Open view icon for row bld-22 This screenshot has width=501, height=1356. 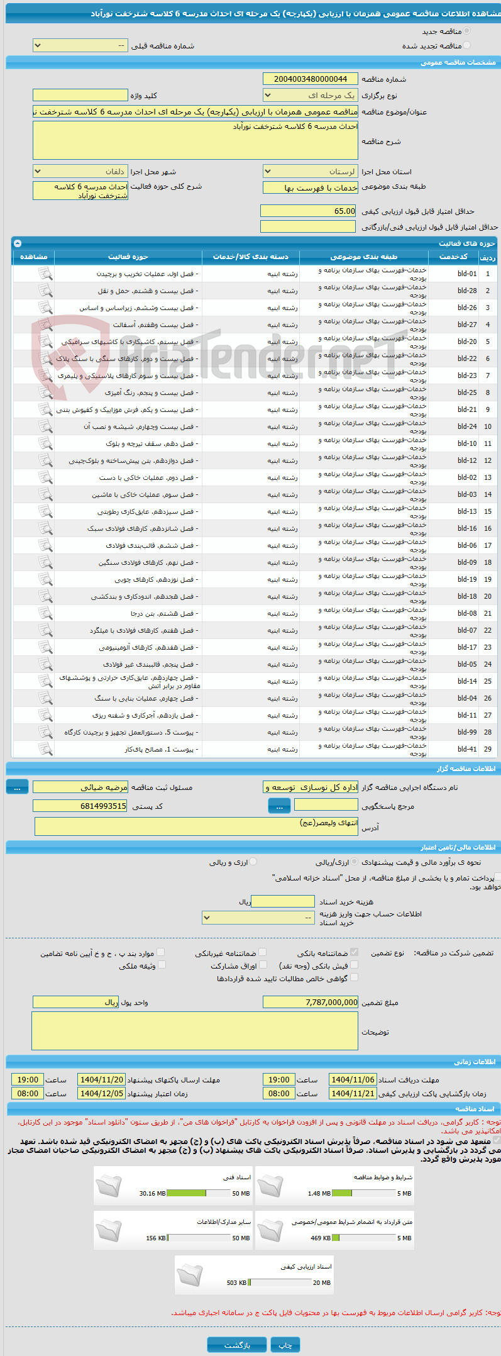45,358
